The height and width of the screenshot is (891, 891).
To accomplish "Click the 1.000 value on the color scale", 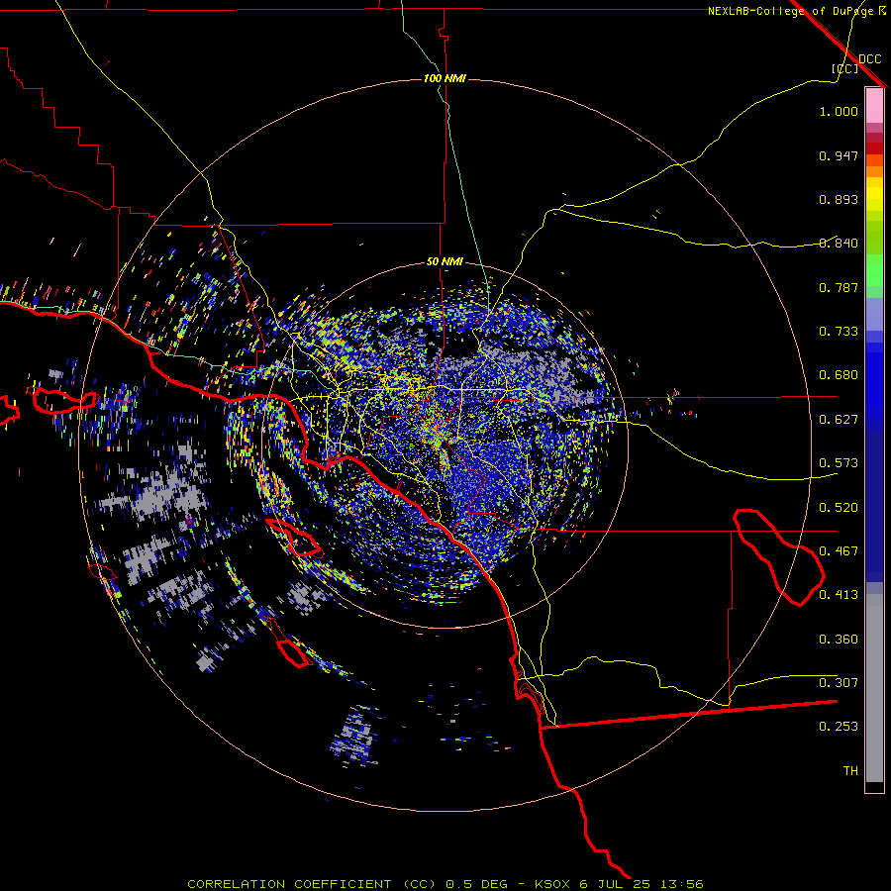I will pos(839,111).
